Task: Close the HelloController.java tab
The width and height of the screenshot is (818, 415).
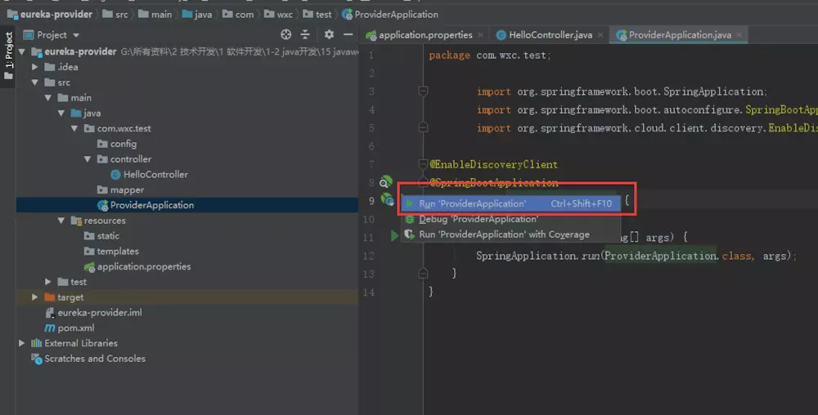Action: [x=600, y=35]
